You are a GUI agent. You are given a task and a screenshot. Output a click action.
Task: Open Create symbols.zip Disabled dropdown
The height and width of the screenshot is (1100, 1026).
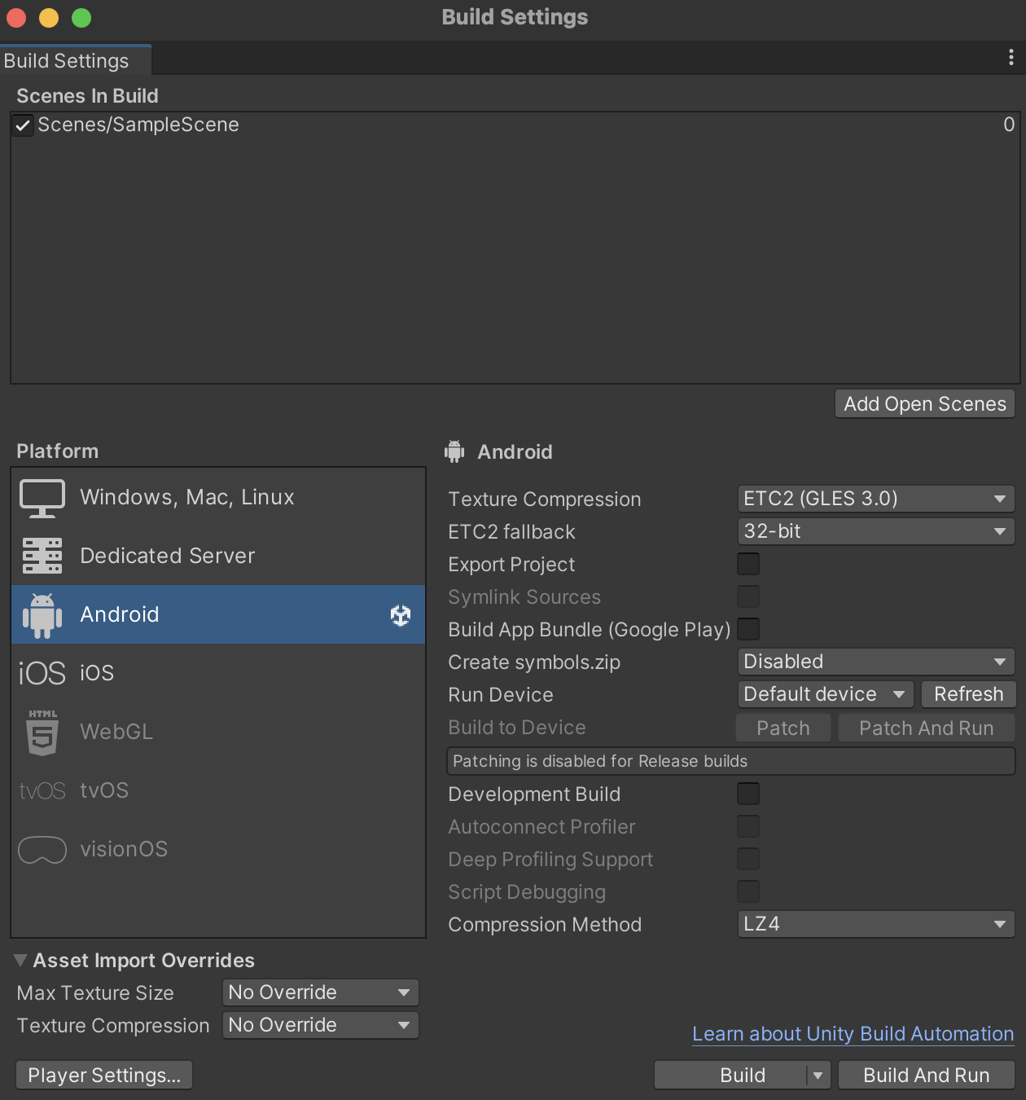click(x=876, y=662)
